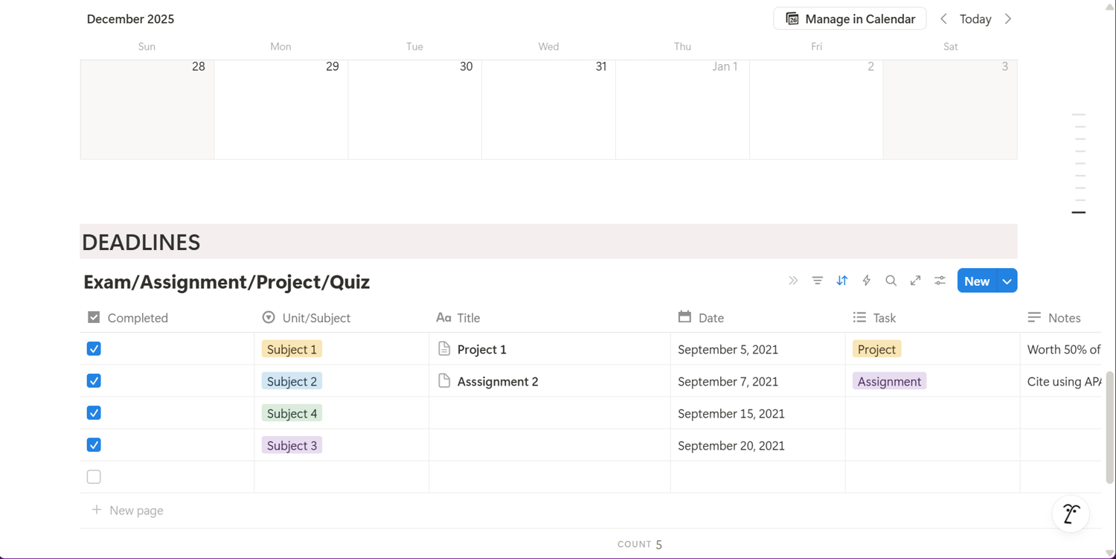Open the Unit/Subject column header menu
1116x559 pixels.
point(341,318)
